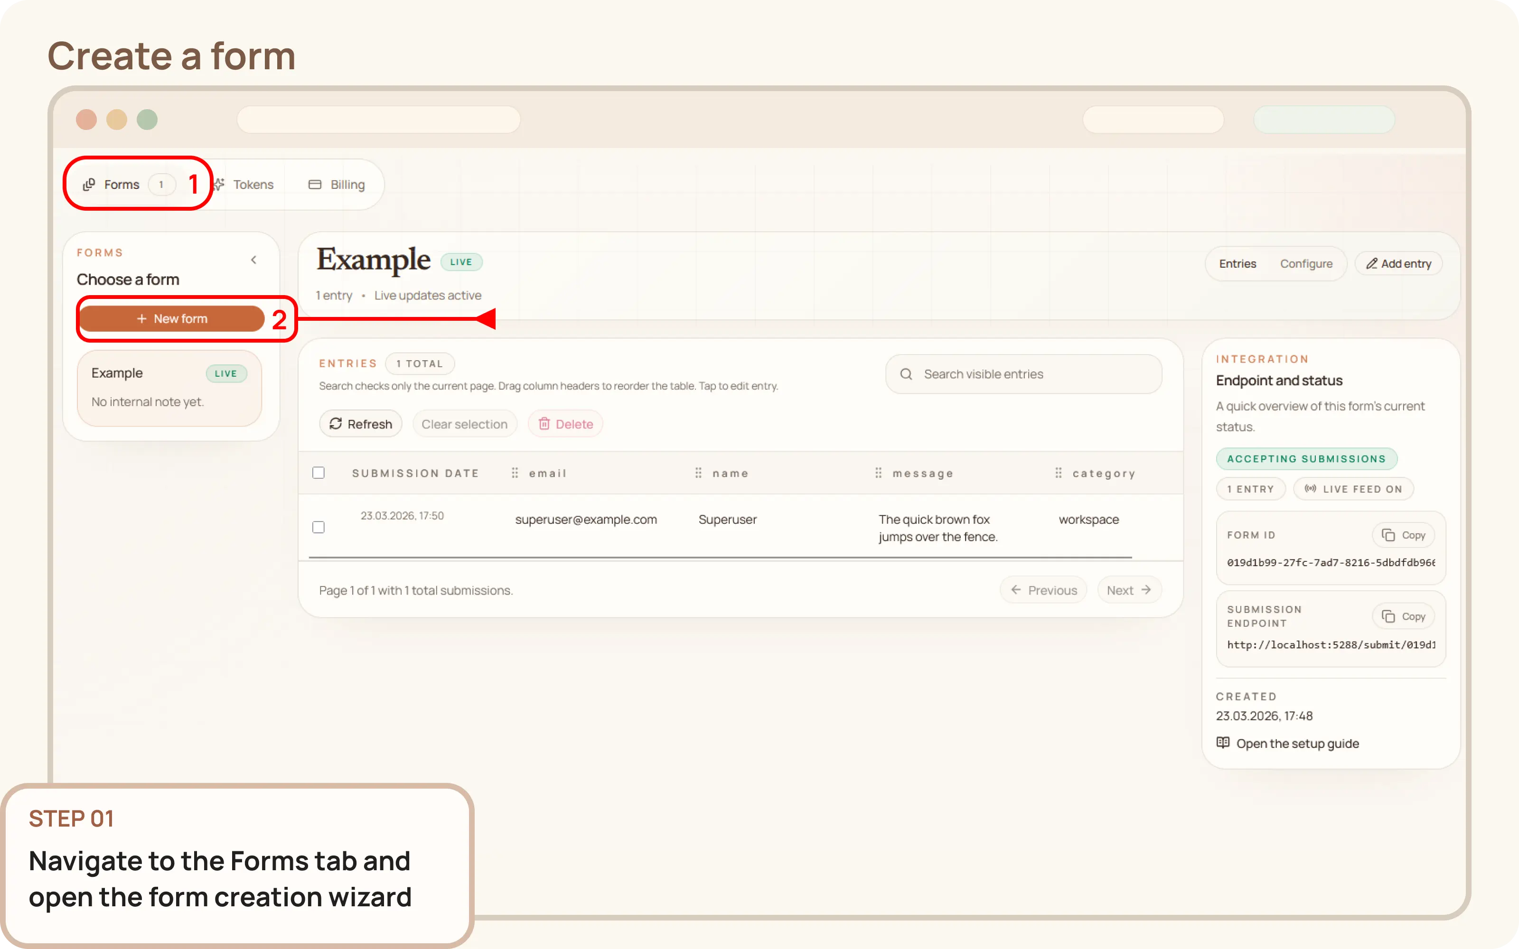Open the setup guide via book icon
The image size is (1519, 949).
tap(1223, 743)
